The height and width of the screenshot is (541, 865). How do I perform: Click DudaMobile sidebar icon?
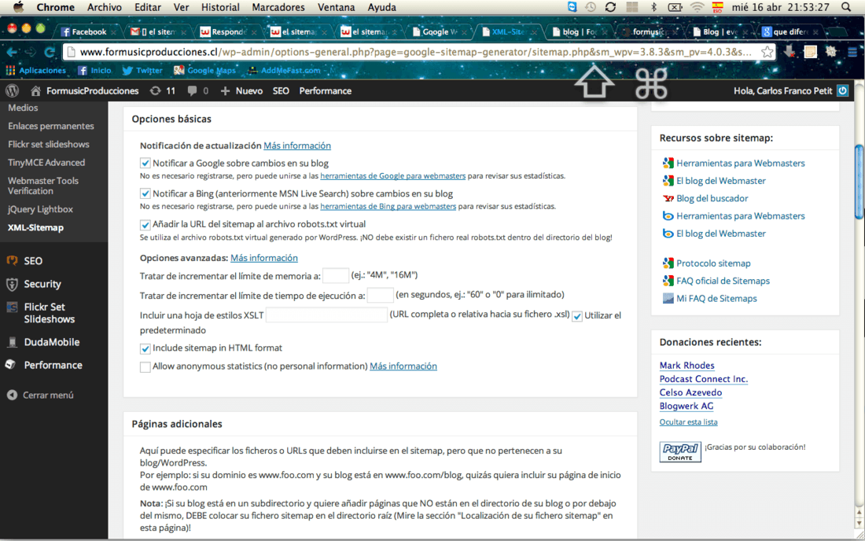point(12,342)
